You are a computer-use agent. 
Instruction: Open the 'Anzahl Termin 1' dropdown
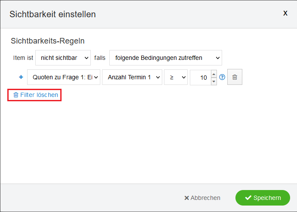132,77
